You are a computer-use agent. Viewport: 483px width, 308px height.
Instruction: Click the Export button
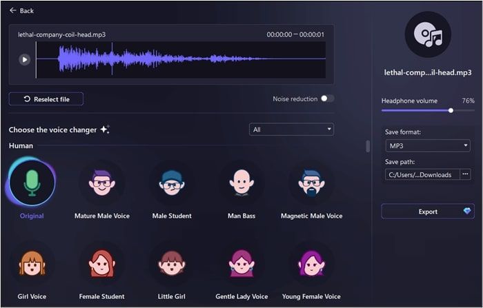[428, 212]
